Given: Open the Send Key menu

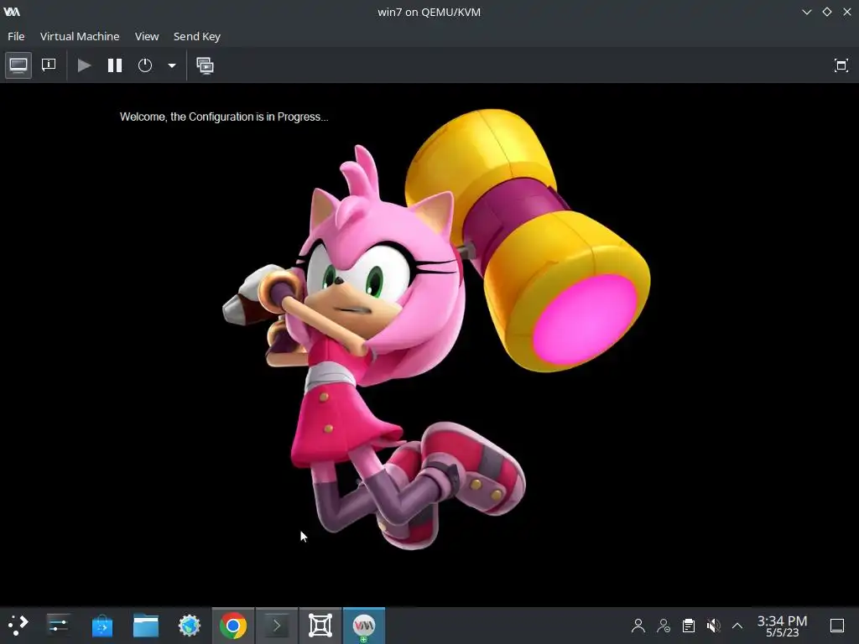Looking at the screenshot, I should pos(196,36).
